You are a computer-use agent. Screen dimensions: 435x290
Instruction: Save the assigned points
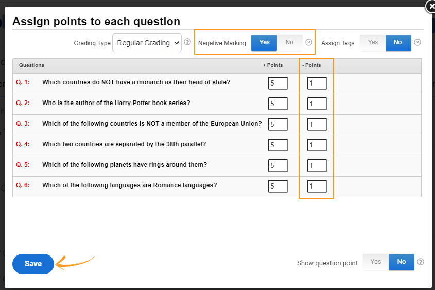pyautogui.click(x=33, y=264)
